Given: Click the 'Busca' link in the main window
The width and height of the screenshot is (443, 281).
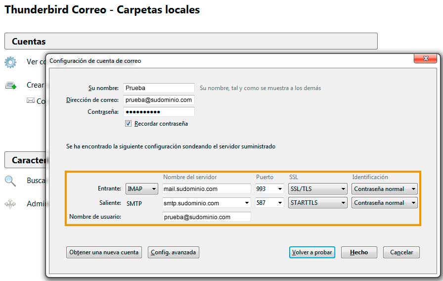Looking at the screenshot, I should click(36, 181).
